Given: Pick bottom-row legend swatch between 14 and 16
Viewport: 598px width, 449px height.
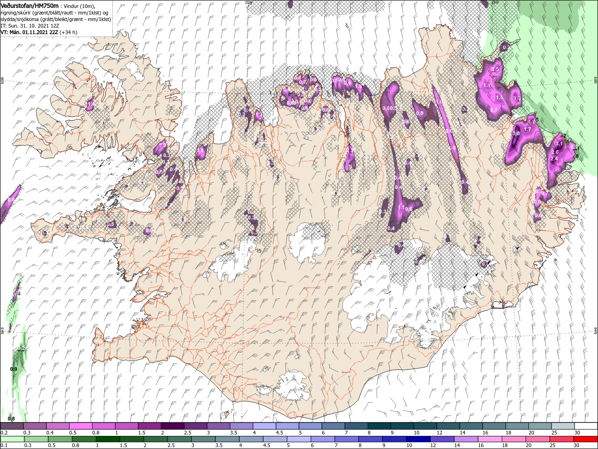Looking at the screenshot, I should coord(466,439).
